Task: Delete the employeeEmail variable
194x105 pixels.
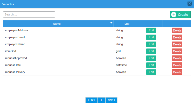Action: point(177,37)
